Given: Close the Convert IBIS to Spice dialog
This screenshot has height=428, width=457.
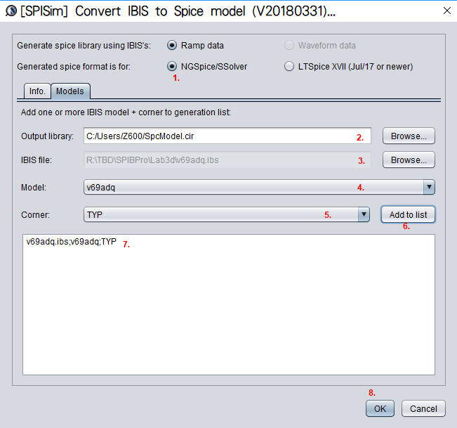Looking at the screenshot, I should pos(446,11).
